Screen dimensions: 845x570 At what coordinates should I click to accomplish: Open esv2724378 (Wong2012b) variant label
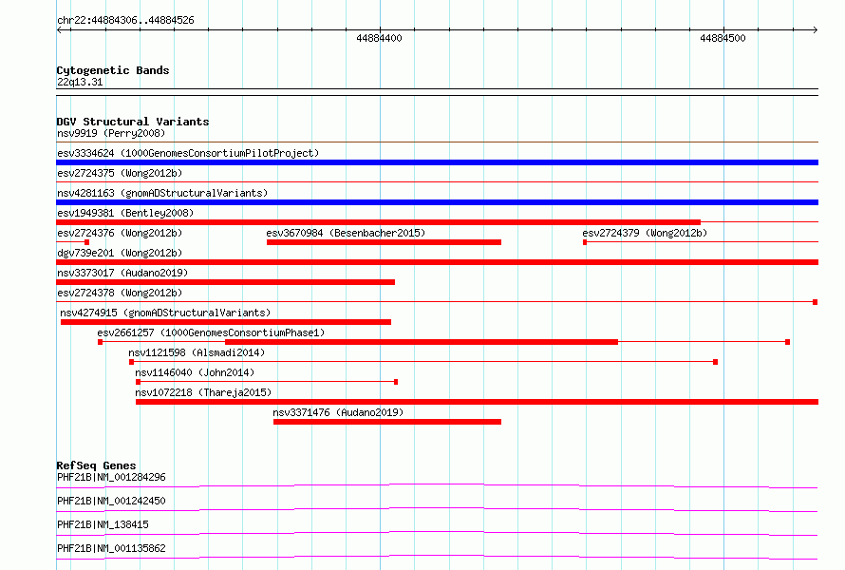(120, 293)
